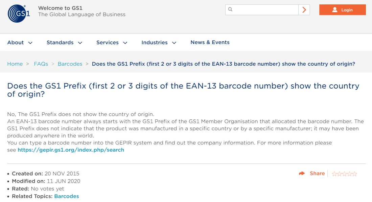Image resolution: width=372 pixels, height=202 pixels.
Task: Open the Barcodes breadcrumb link
Action: 70,64
